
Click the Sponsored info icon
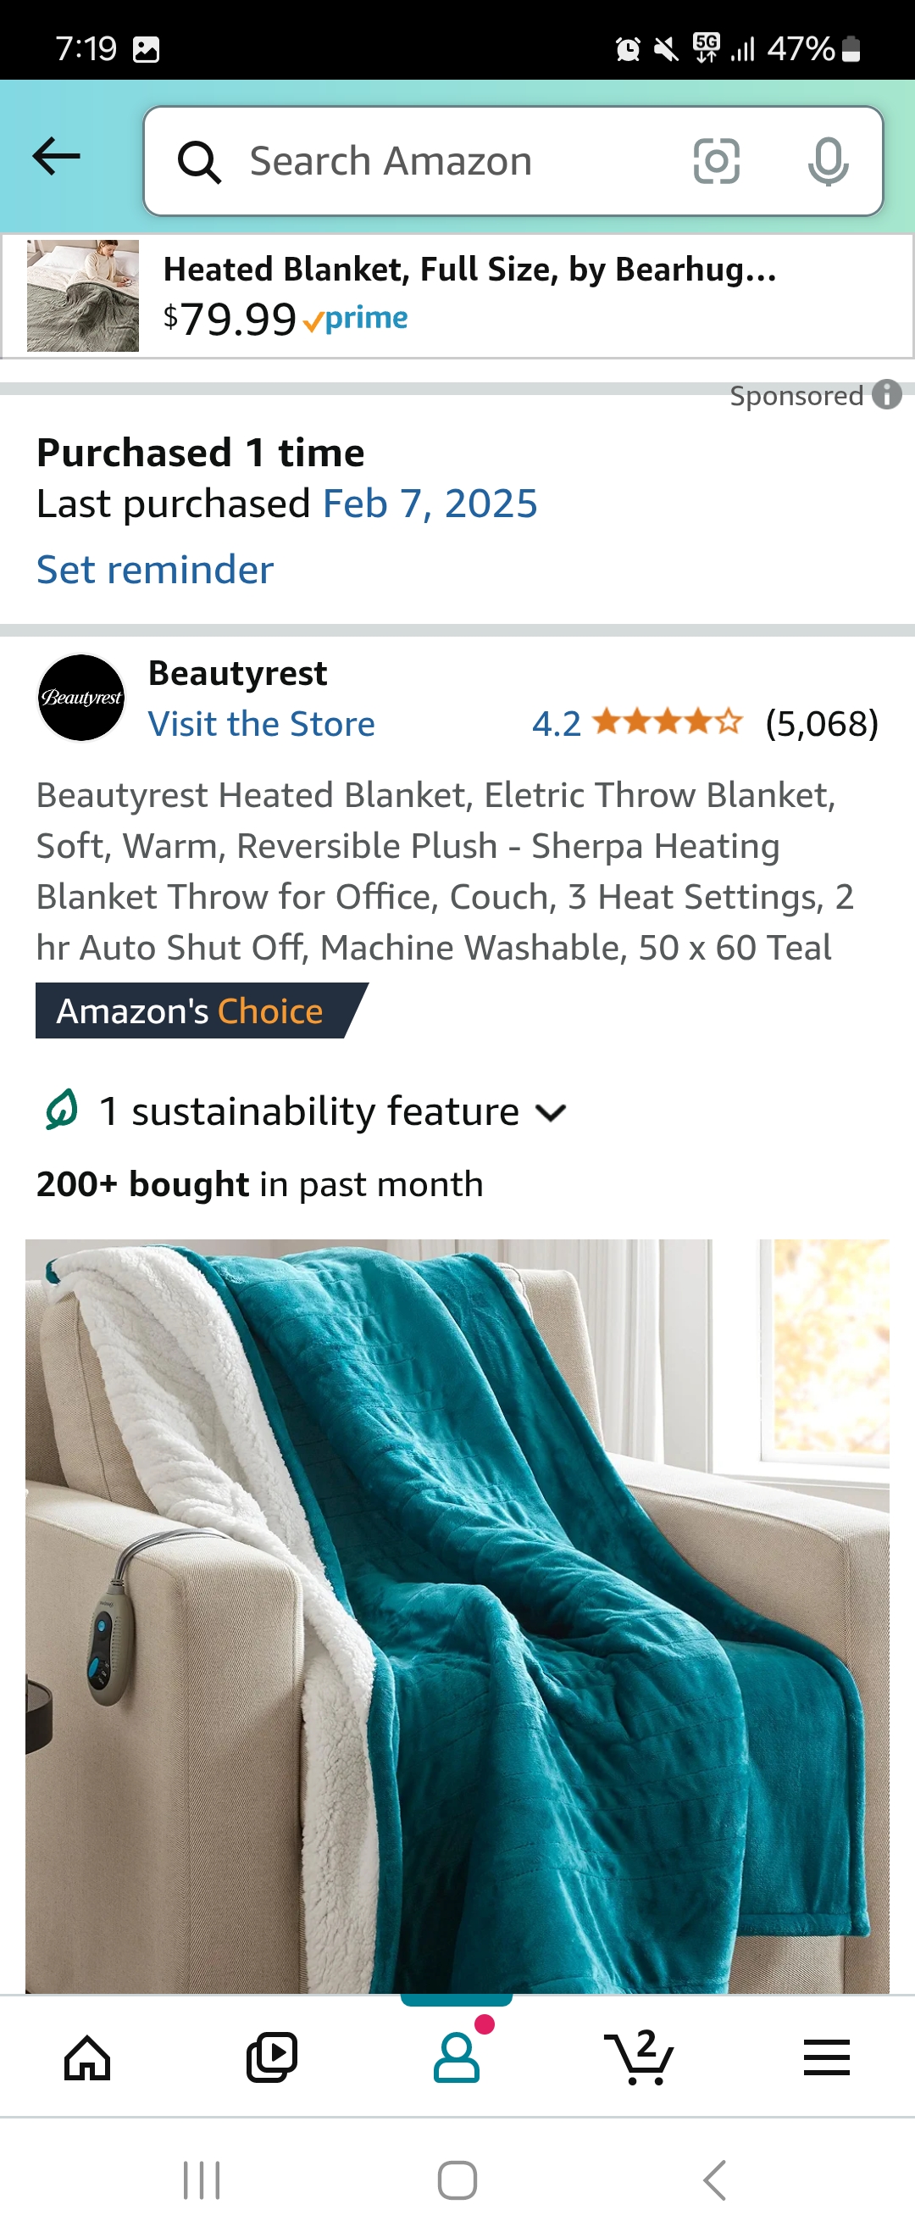coord(886,394)
